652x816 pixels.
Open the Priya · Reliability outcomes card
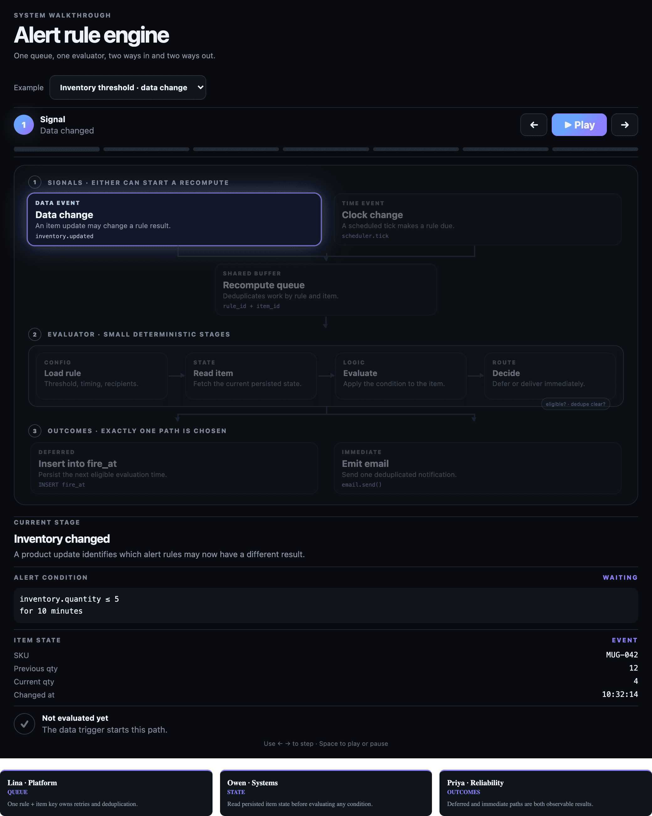coord(546,792)
